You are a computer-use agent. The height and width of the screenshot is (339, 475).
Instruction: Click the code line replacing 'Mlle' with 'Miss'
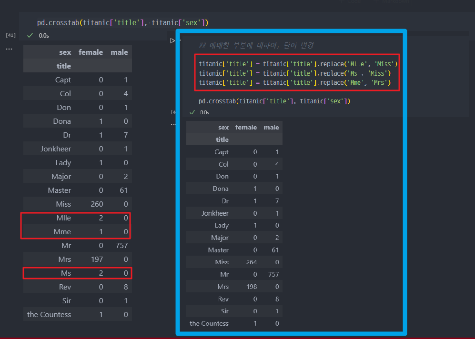pos(298,64)
